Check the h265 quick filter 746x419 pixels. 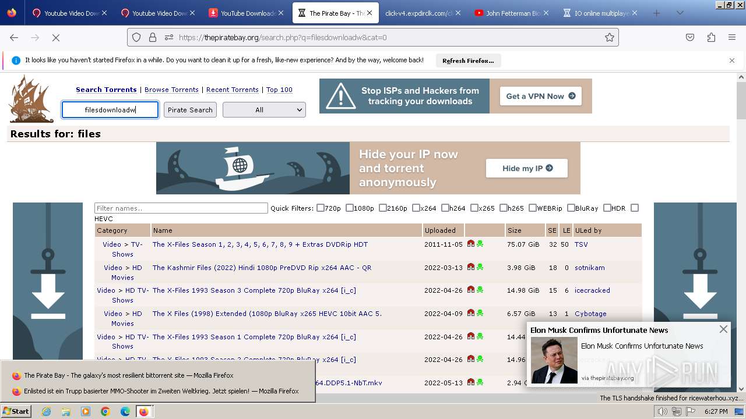[504, 208]
